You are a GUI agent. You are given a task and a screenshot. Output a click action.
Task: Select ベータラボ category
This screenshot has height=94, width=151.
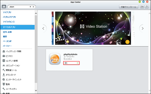[x=7, y=41]
